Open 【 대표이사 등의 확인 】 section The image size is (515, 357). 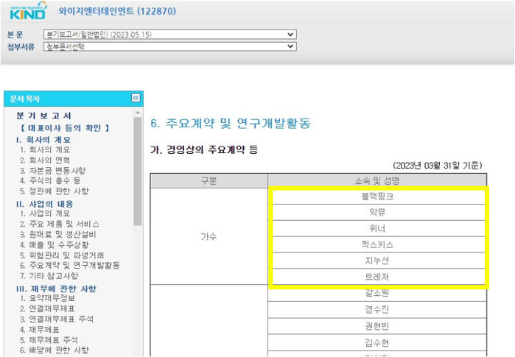click(65, 127)
